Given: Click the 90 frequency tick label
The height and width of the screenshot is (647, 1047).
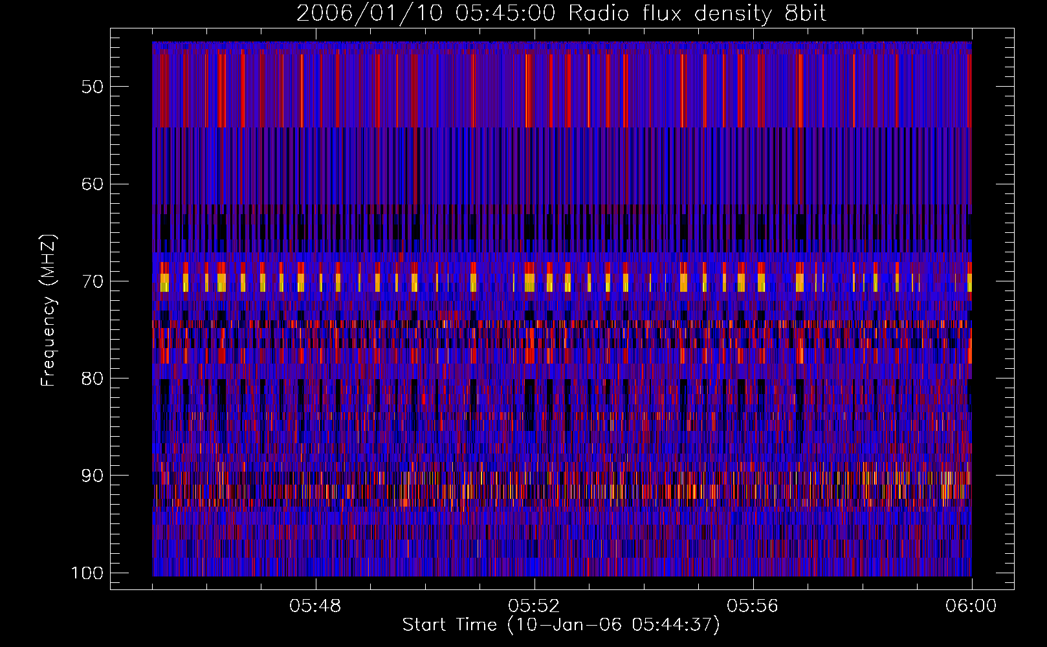Looking at the screenshot, I should [93, 476].
